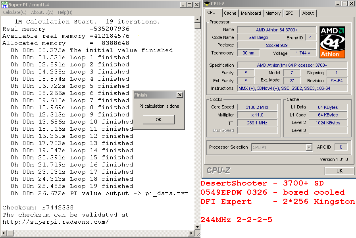Click the Level 2 value 1024 KBytes

pyautogui.click(x=328, y=123)
